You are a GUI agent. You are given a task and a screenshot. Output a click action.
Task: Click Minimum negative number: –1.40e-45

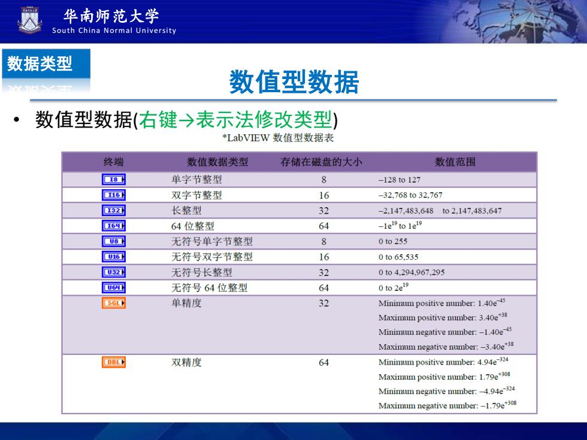click(x=444, y=332)
